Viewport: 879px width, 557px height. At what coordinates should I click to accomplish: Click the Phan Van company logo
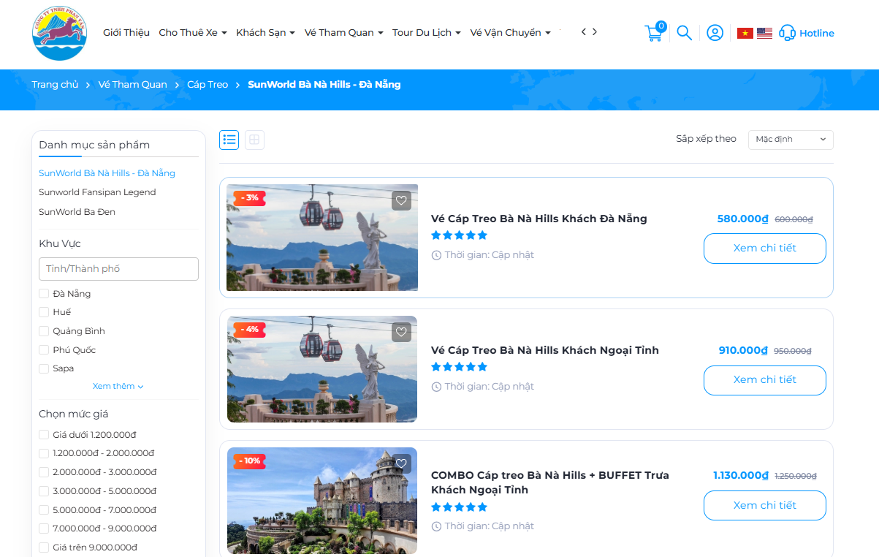click(60, 33)
